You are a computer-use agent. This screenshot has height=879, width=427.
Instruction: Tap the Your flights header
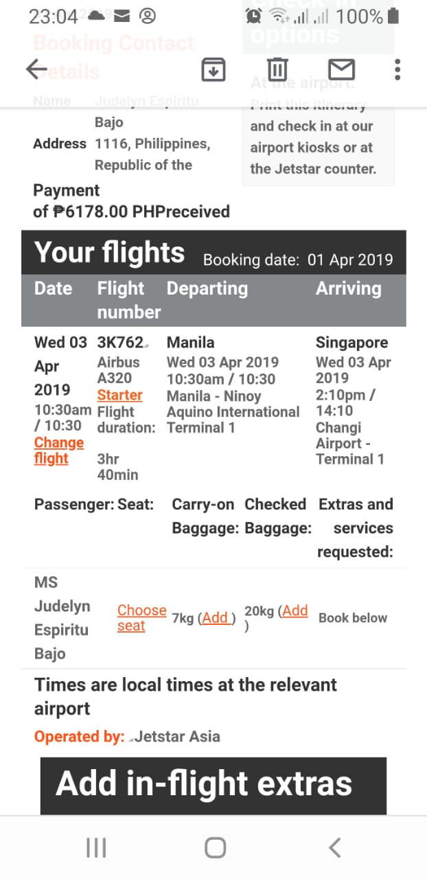pos(110,253)
